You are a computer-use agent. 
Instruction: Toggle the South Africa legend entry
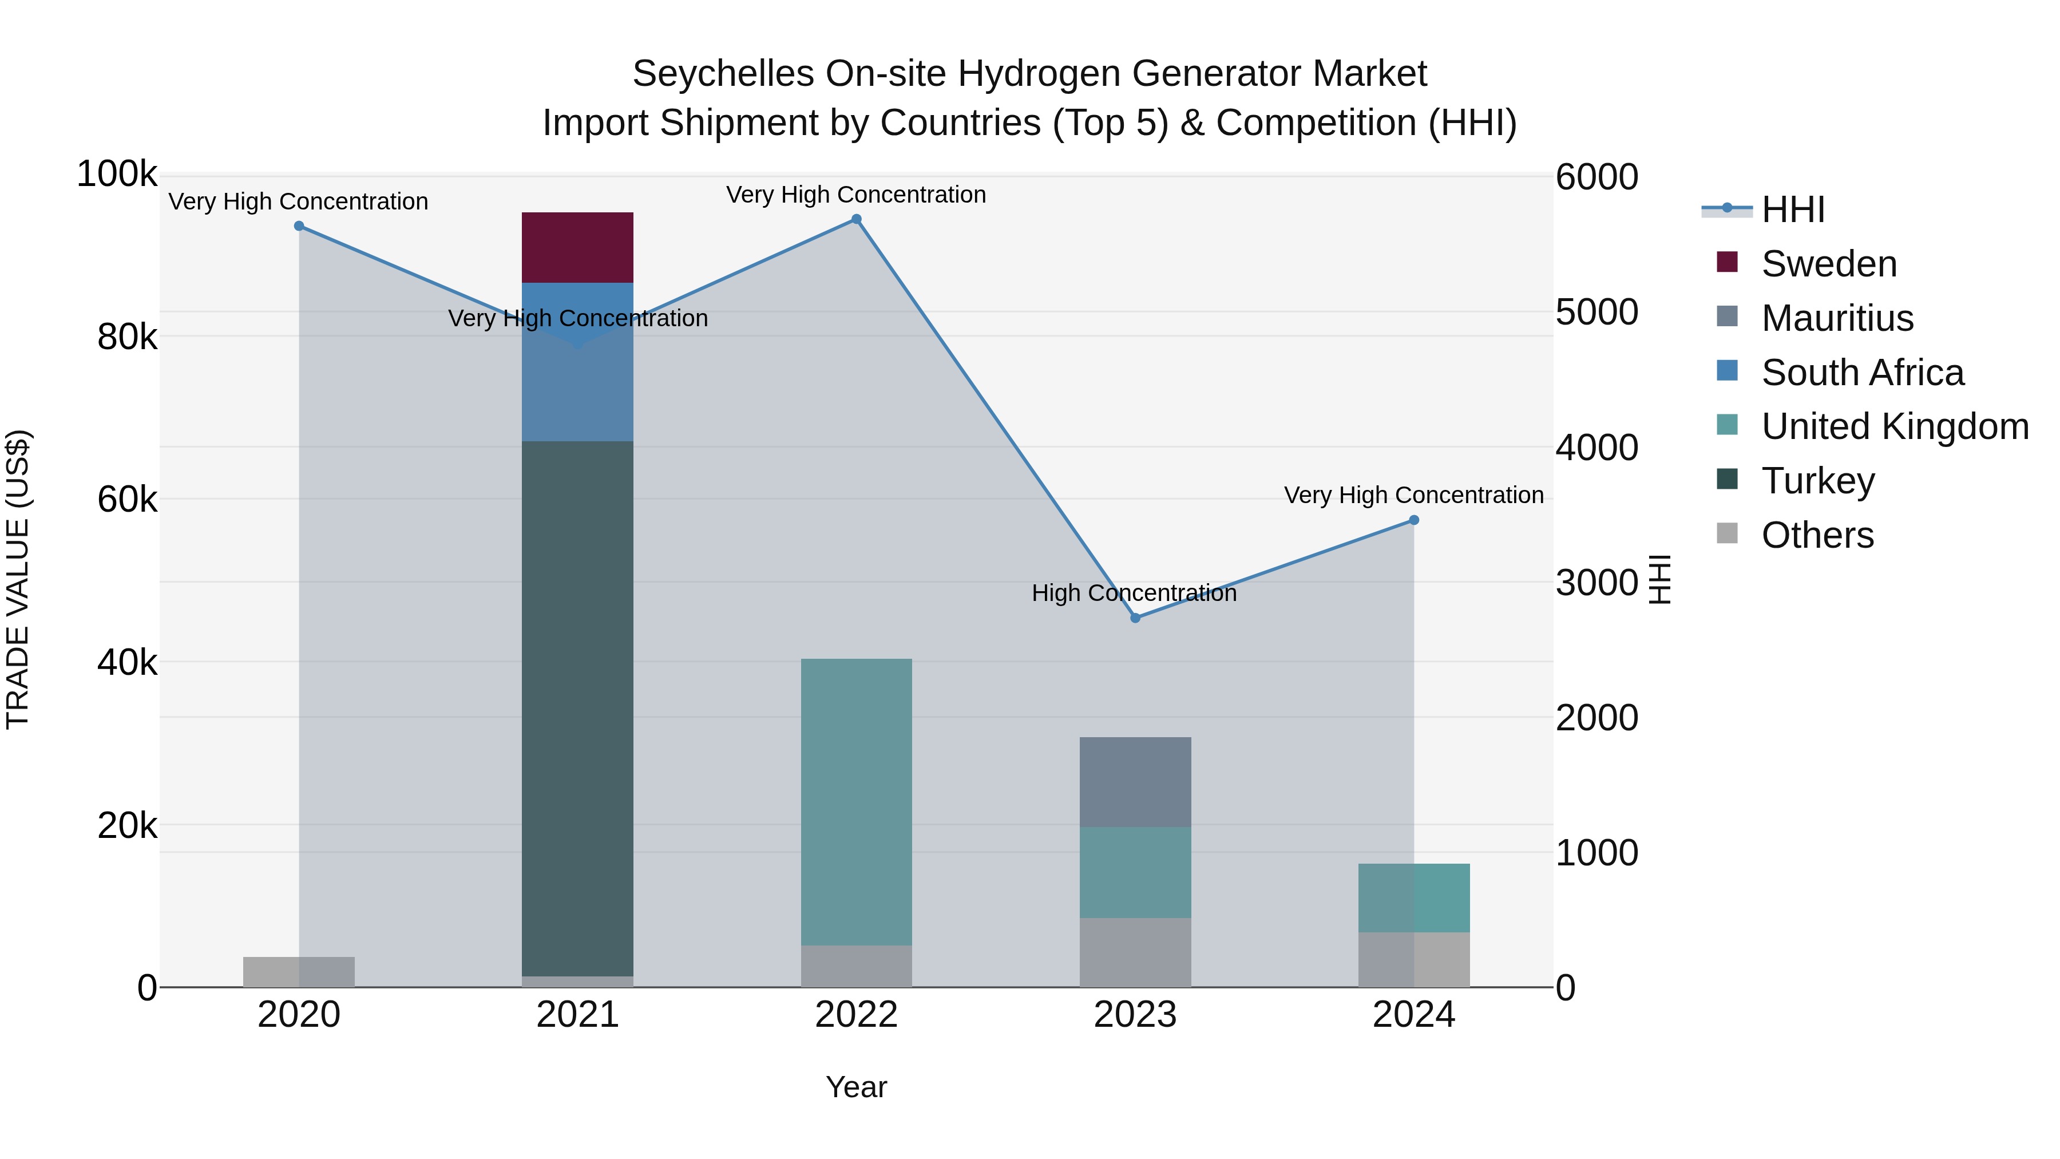[1840, 373]
